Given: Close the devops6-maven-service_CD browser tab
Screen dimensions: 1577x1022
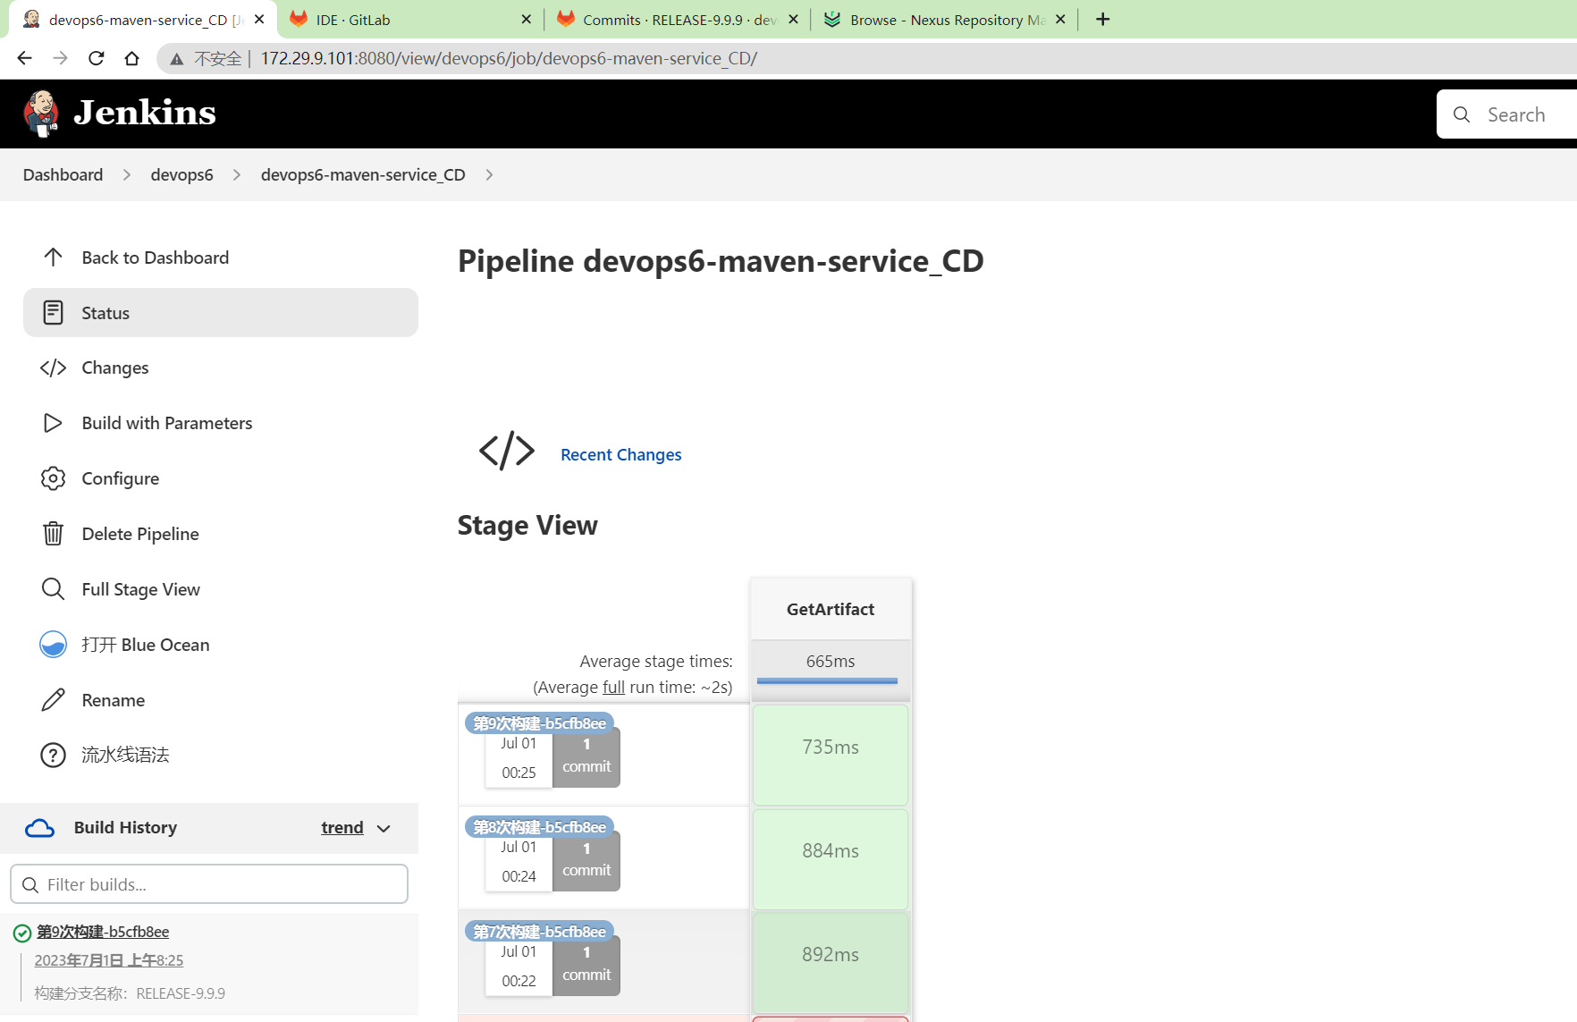Looking at the screenshot, I should 259,19.
